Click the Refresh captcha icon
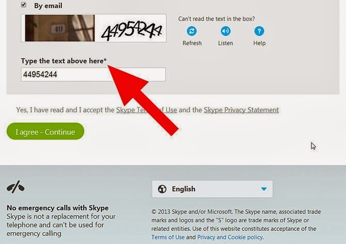346x244 pixels. pos(192,31)
